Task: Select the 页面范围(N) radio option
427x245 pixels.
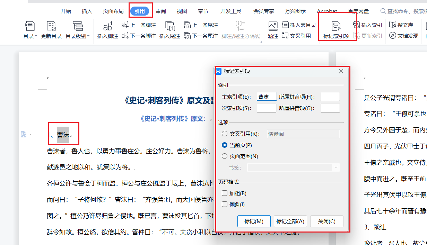Action: (225, 156)
